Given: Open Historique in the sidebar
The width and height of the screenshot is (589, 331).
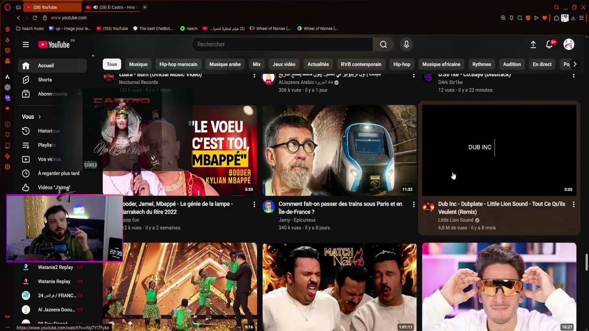Looking at the screenshot, I should [52, 131].
